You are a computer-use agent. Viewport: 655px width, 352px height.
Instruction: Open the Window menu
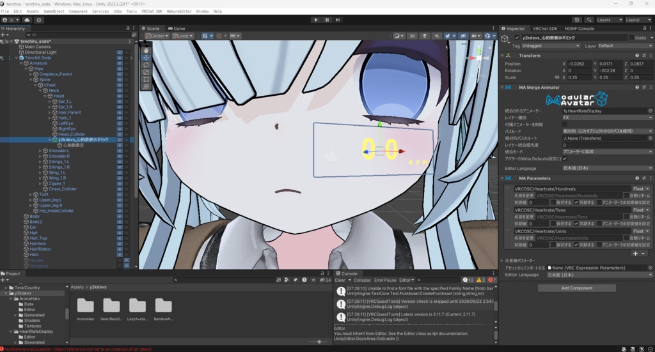pos(202,11)
